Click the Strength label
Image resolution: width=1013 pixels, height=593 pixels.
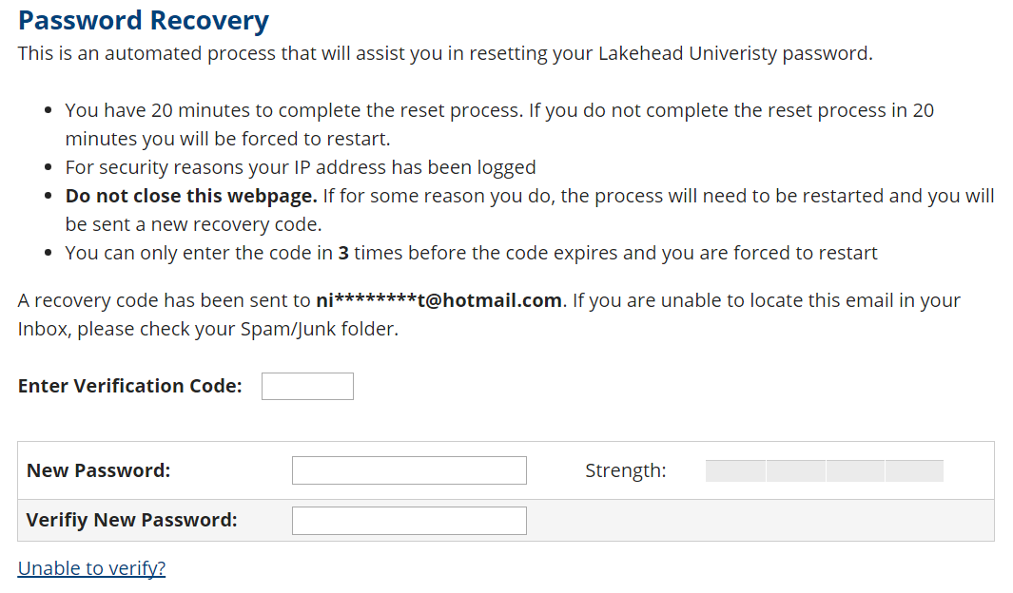(x=625, y=469)
